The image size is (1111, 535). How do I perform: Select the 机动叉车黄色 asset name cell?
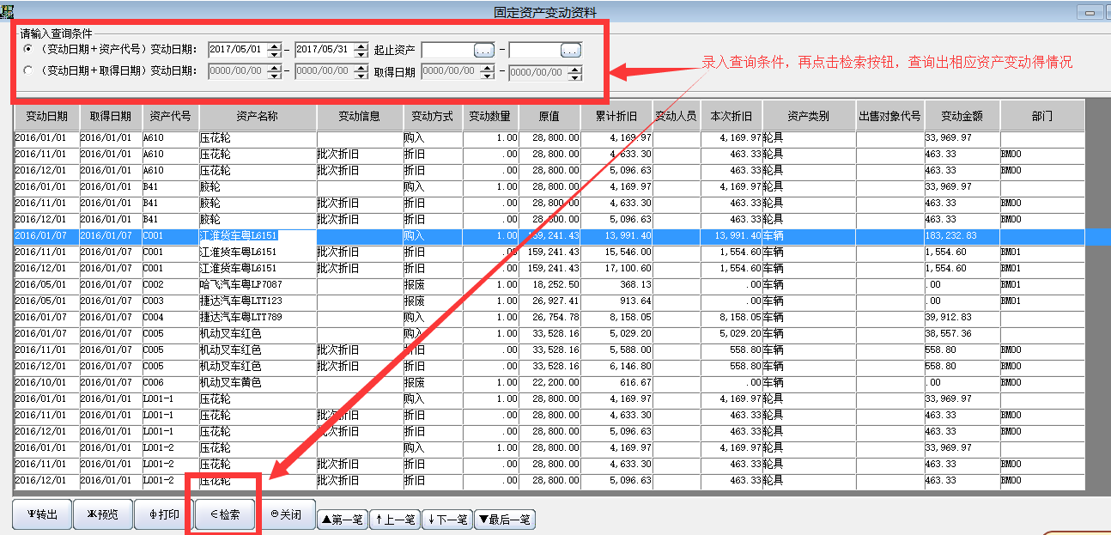coord(258,382)
